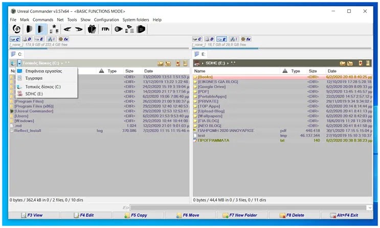Open favorites star icon on left path bar
The width and height of the screenshot is (380, 228).
pyautogui.click(x=178, y=63)
